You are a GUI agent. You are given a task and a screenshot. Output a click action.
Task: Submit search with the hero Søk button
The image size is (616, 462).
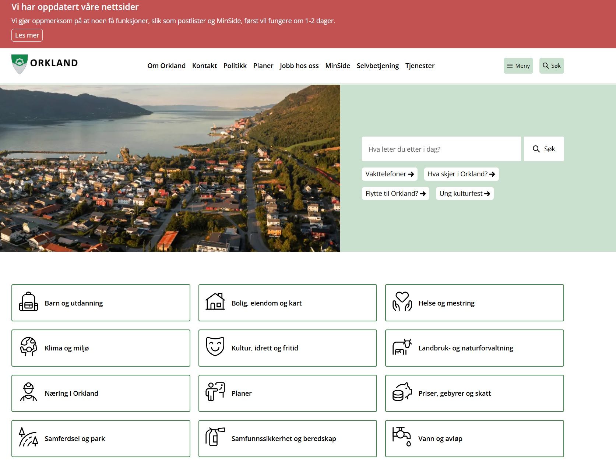coord(543,149)
